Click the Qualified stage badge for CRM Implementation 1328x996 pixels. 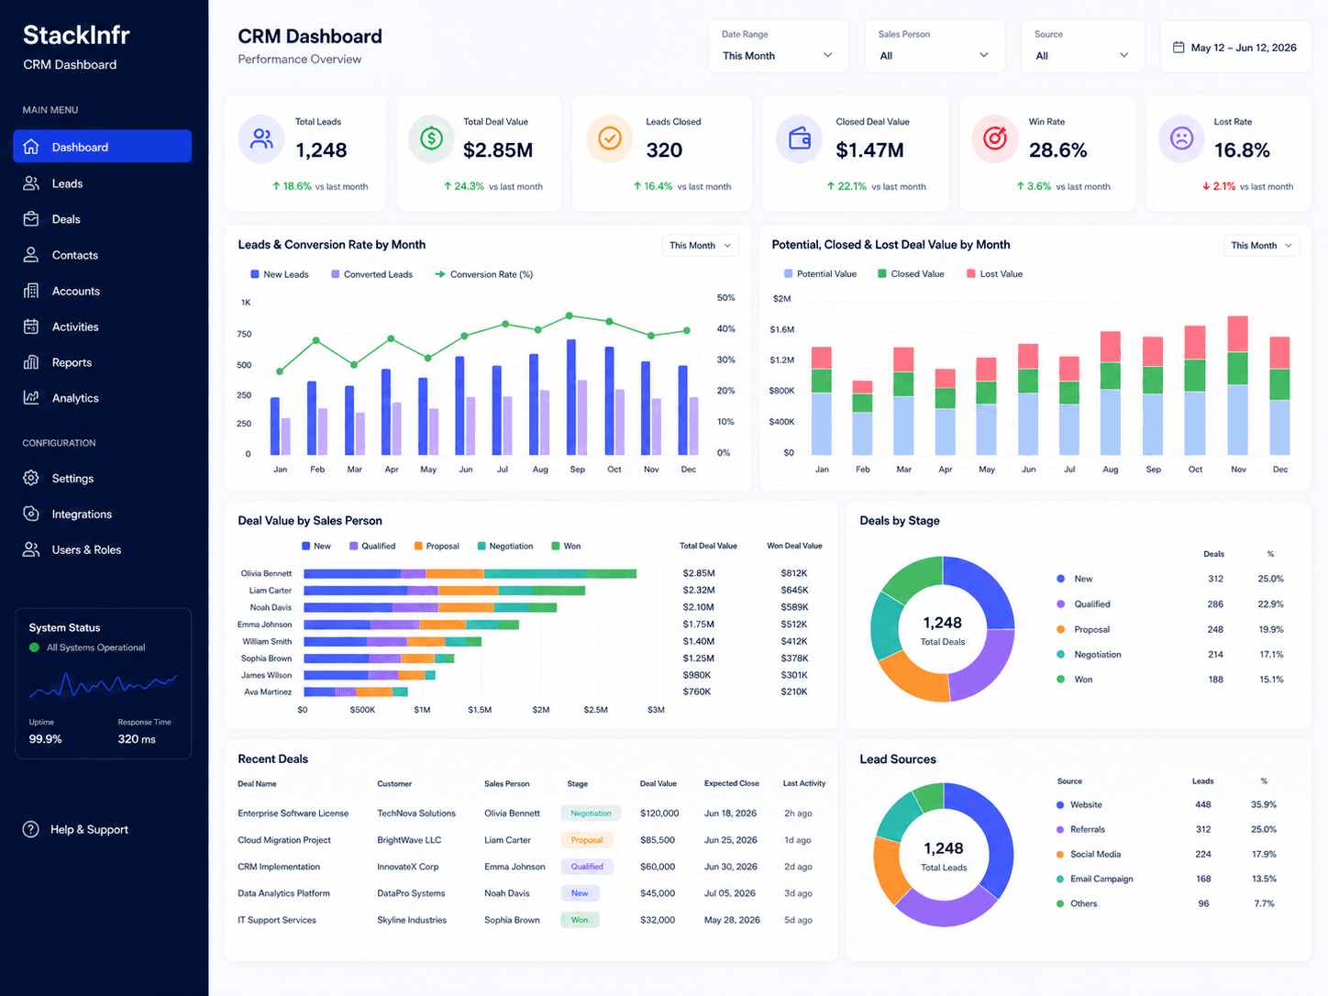click(587, 867)
